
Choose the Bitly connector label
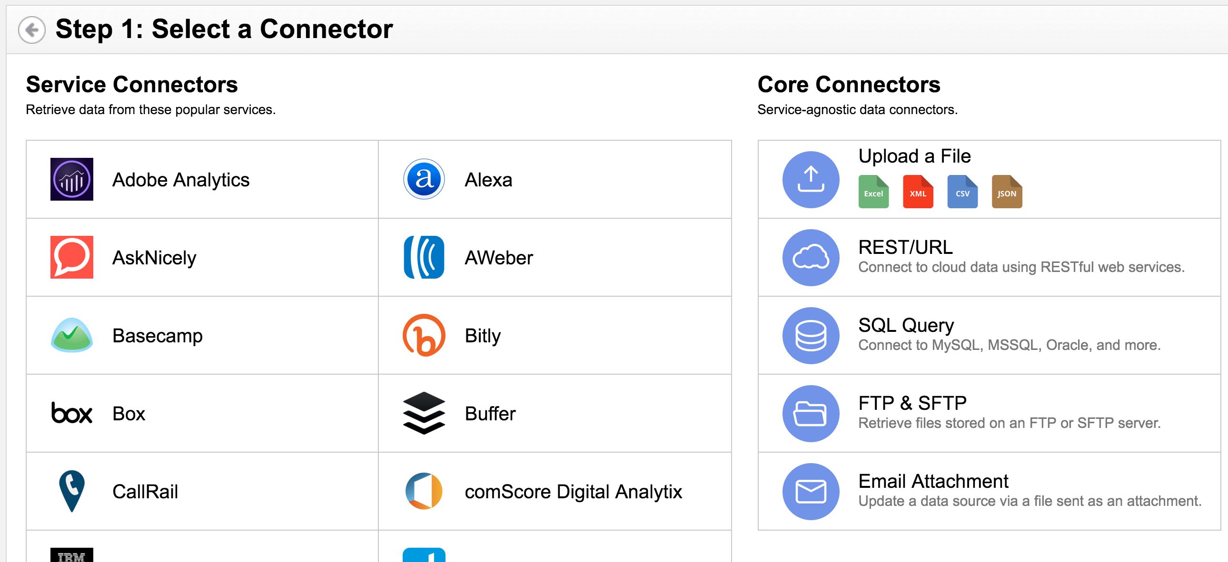(483, 336)
